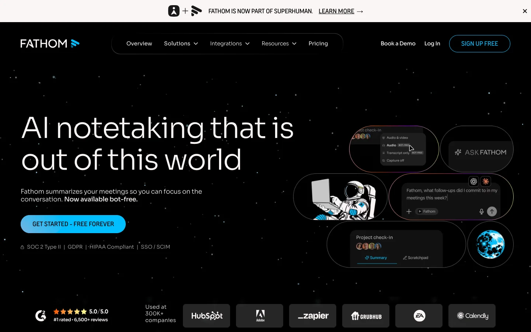The image size is (531, 332).
Task: Click 'Now available bot-free.' text
Action: coord(101,199)
